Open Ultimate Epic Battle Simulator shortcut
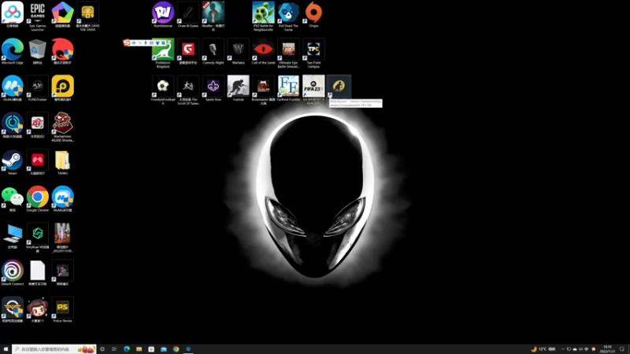 (x=288, y=52)
